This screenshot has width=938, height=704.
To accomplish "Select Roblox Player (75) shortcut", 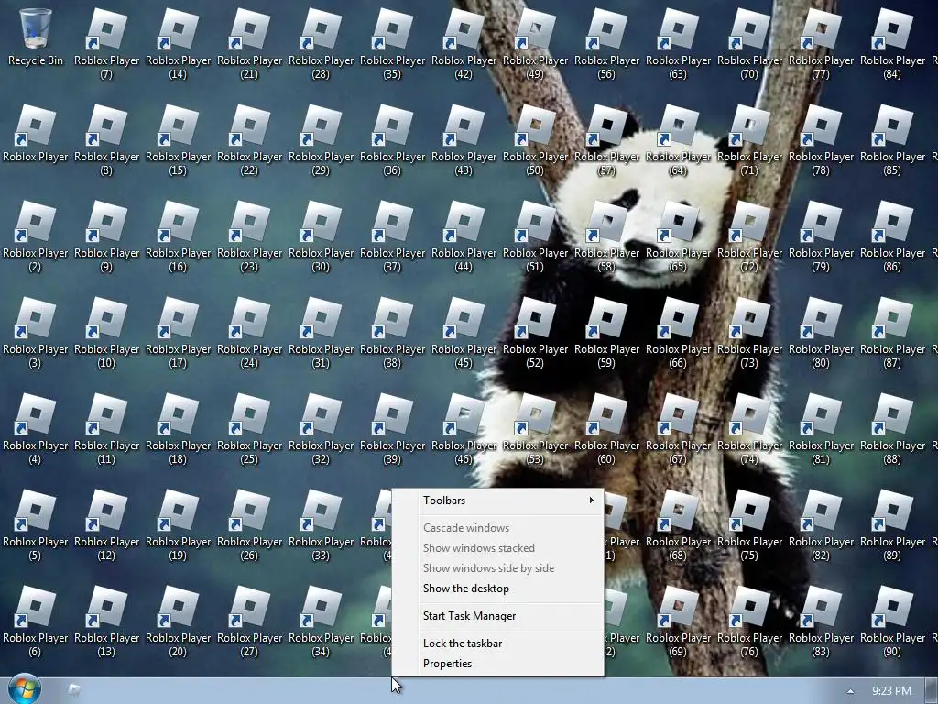I will 749,525.
